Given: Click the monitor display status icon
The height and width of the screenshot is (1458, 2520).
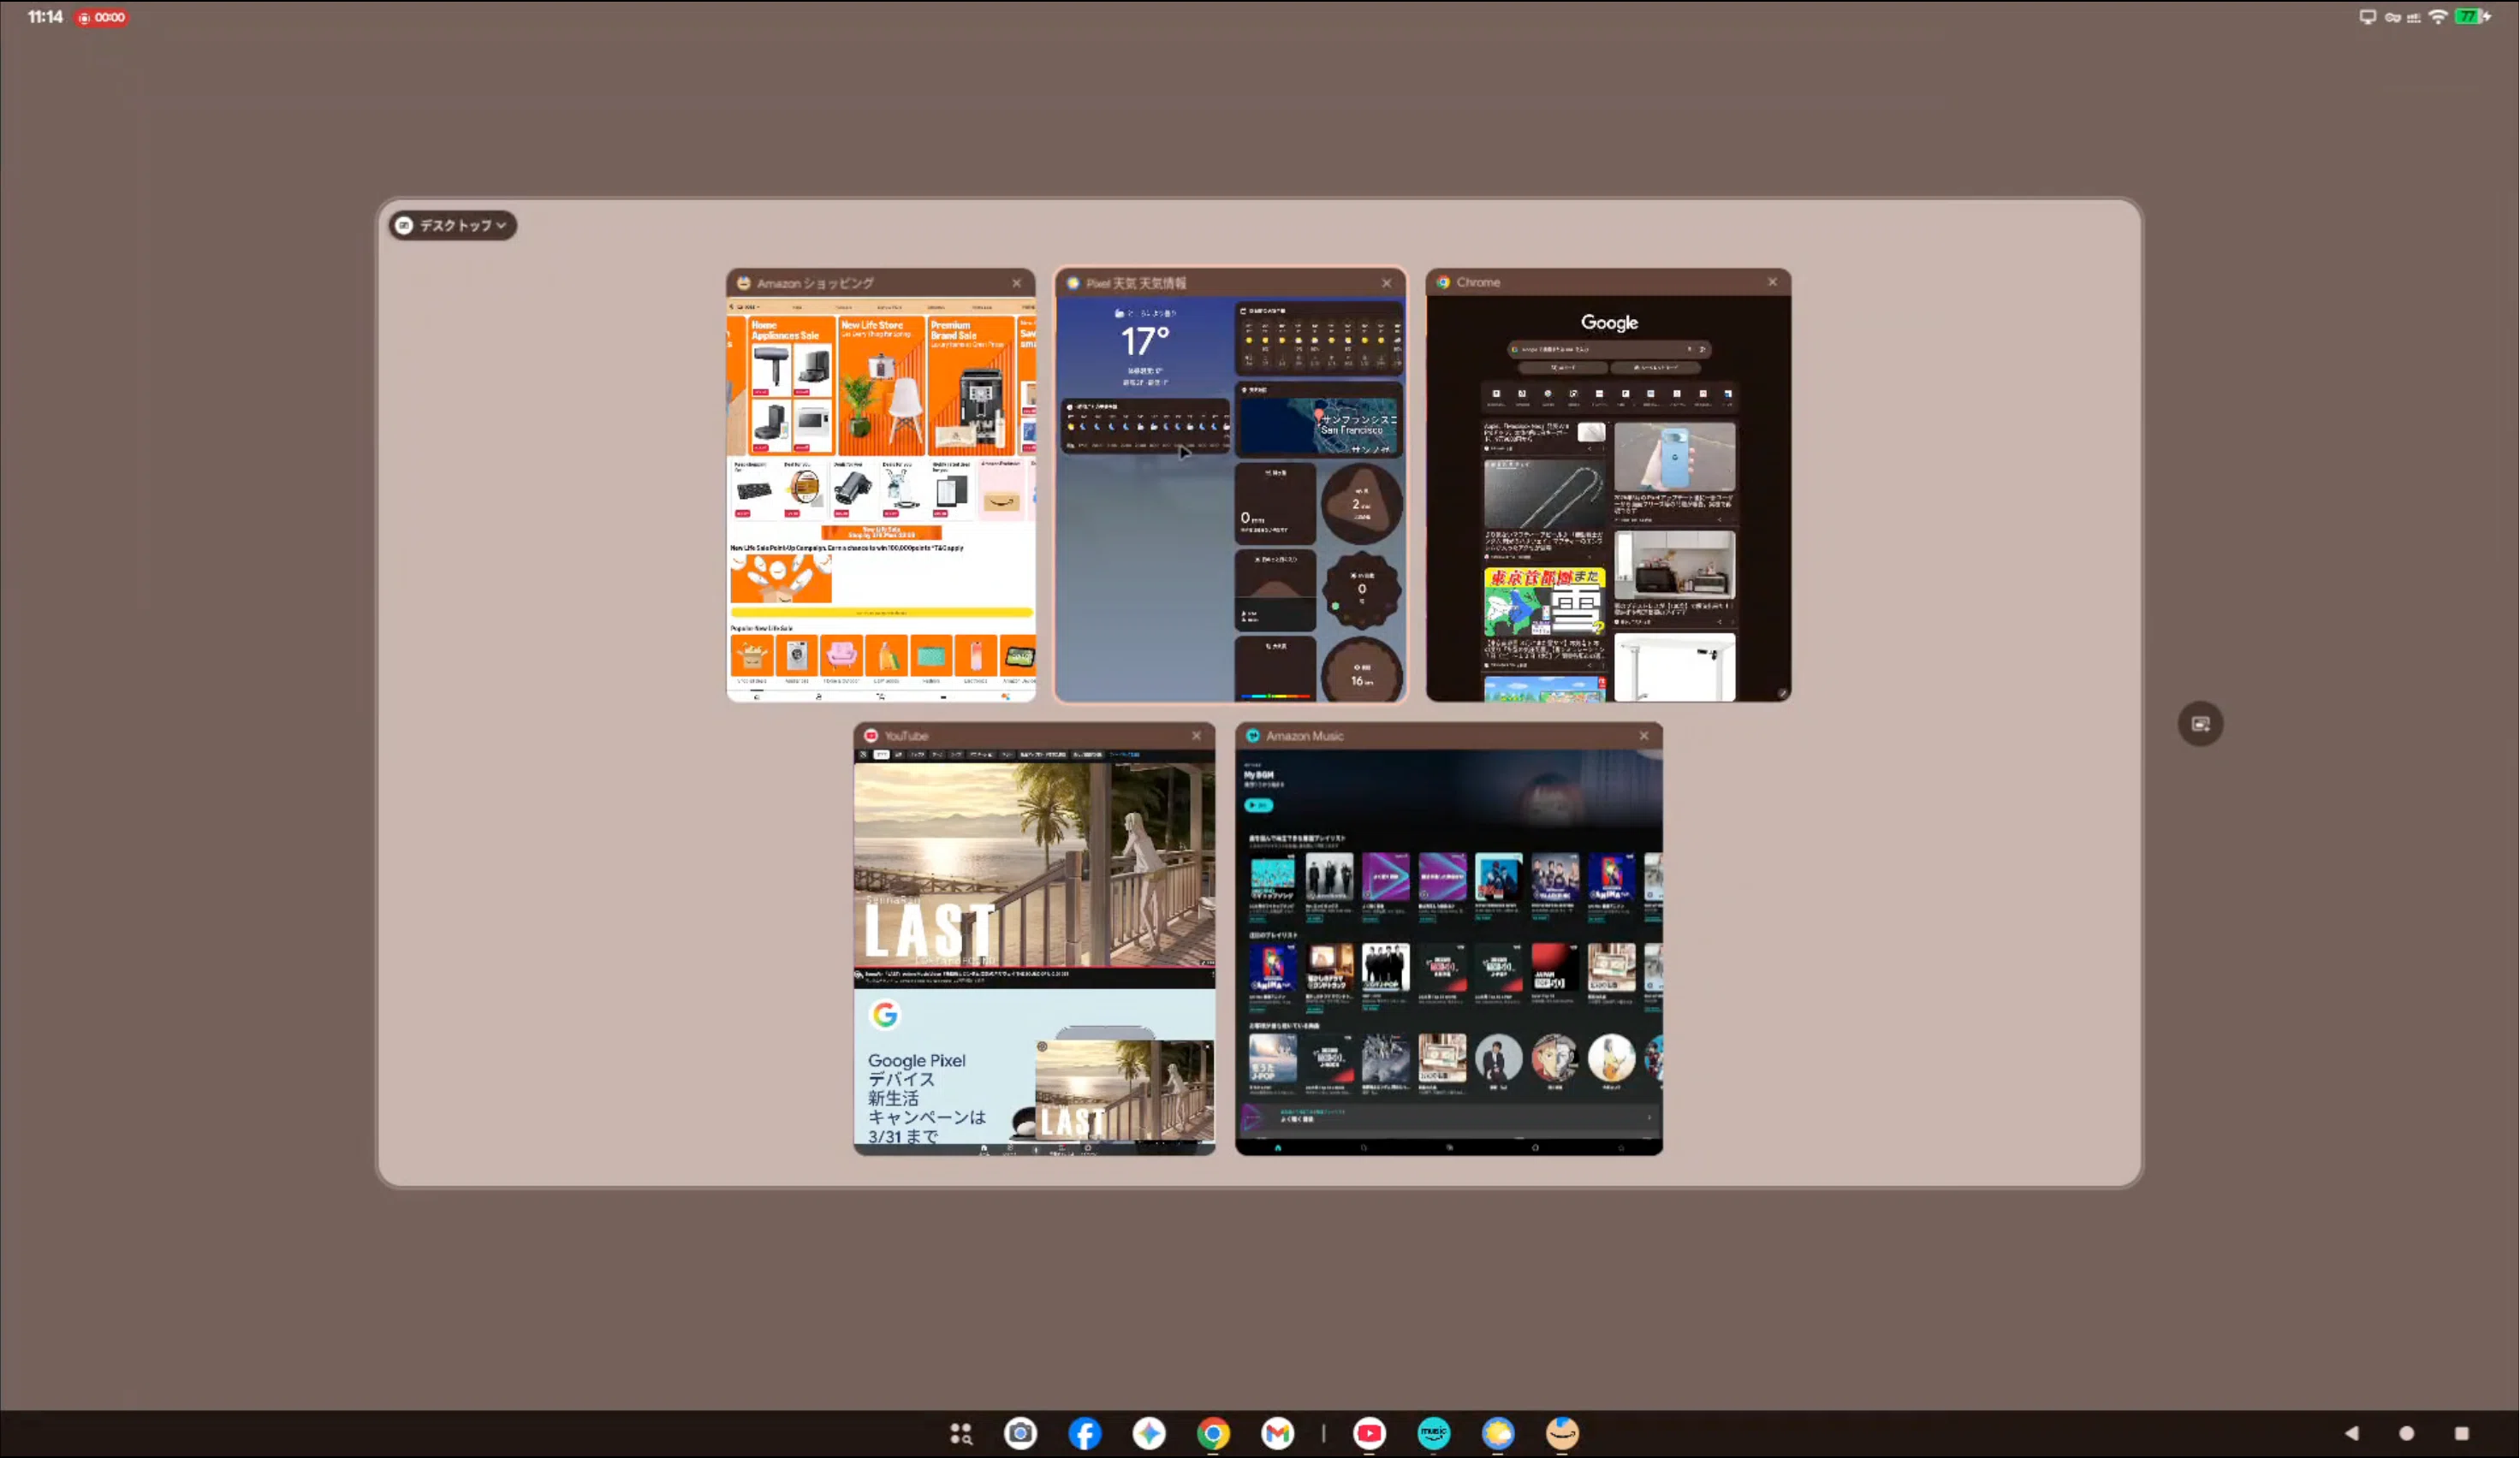Looking at the screenshot, I should tap(2367, 16).
